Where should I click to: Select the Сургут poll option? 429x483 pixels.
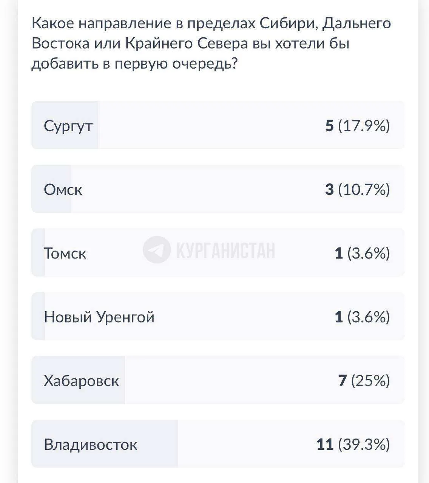click(218, 125)
